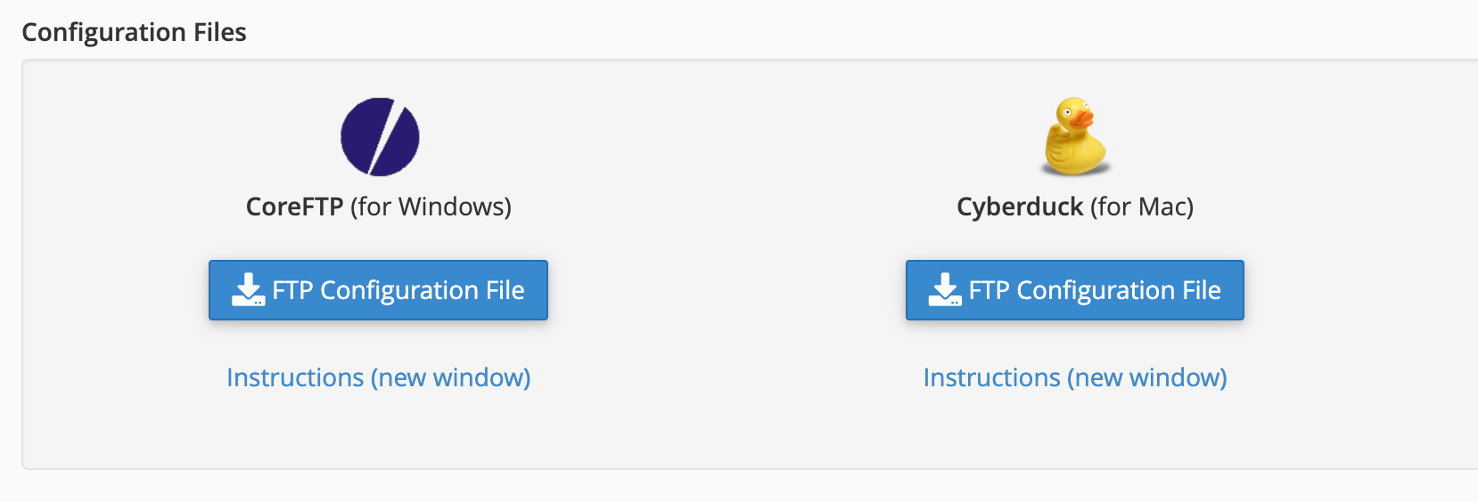The width and height of the screenshot is (1478, 502).
Task: Open CoreFTP Instructions in new window
Action: [379, 377]
